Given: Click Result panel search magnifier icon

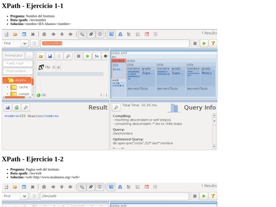Looking at the screenshot, I should pyautogui.click(x=26, y=107).
